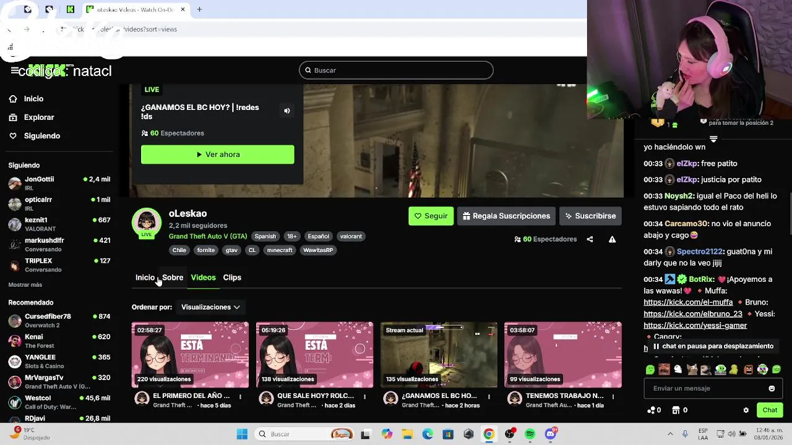This screenshot has height=445, width=792.
Task: Open opticalrr channel in Siguiendo list
Action: [59, 203]
